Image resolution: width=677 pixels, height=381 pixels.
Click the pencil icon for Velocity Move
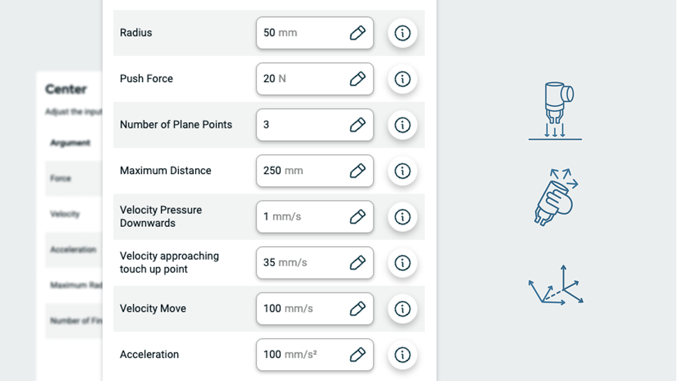[358, 308]
